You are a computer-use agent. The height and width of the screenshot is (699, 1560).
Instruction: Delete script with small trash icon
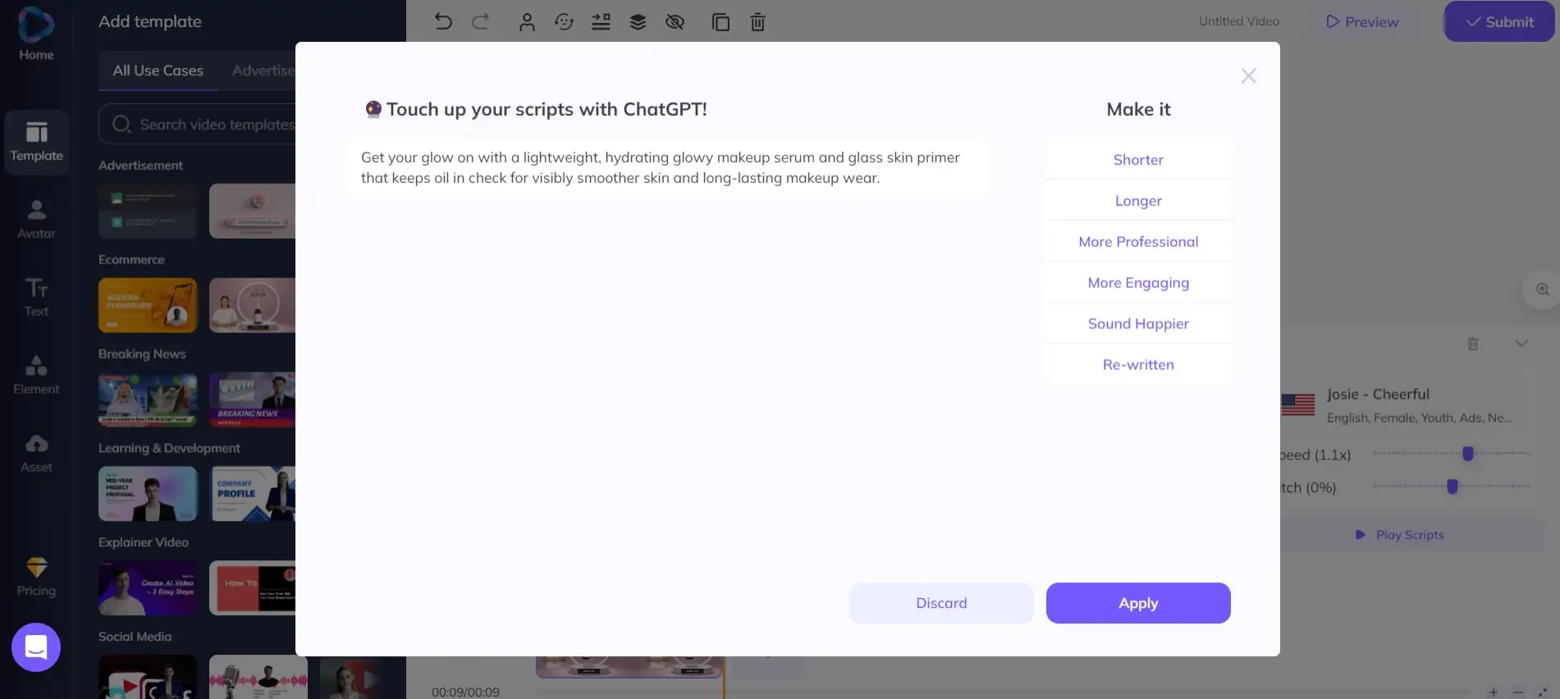point(1473,344)
